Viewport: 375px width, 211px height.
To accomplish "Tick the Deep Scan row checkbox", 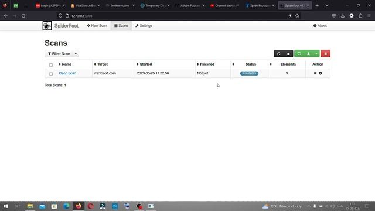I will [51, 74].
